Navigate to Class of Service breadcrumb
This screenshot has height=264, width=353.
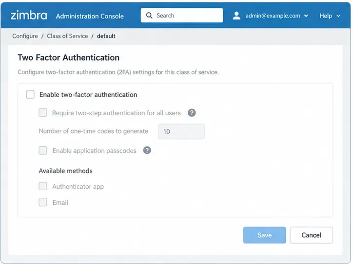(x=67, y=36)
